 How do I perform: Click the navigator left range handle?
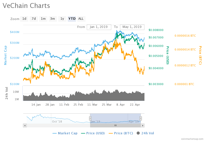click(90, 118)
